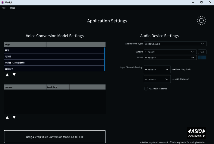Enable AUX Input as Stereo checkbox
214x144 pixels.
(x=146, y=89)
